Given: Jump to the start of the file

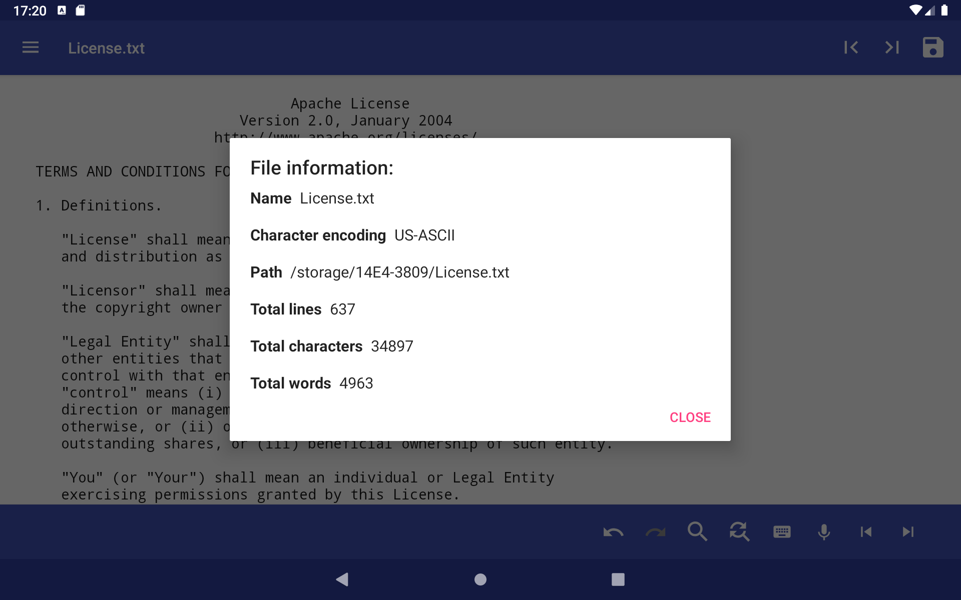Looking at the screenshot, I should click(851, 47).
